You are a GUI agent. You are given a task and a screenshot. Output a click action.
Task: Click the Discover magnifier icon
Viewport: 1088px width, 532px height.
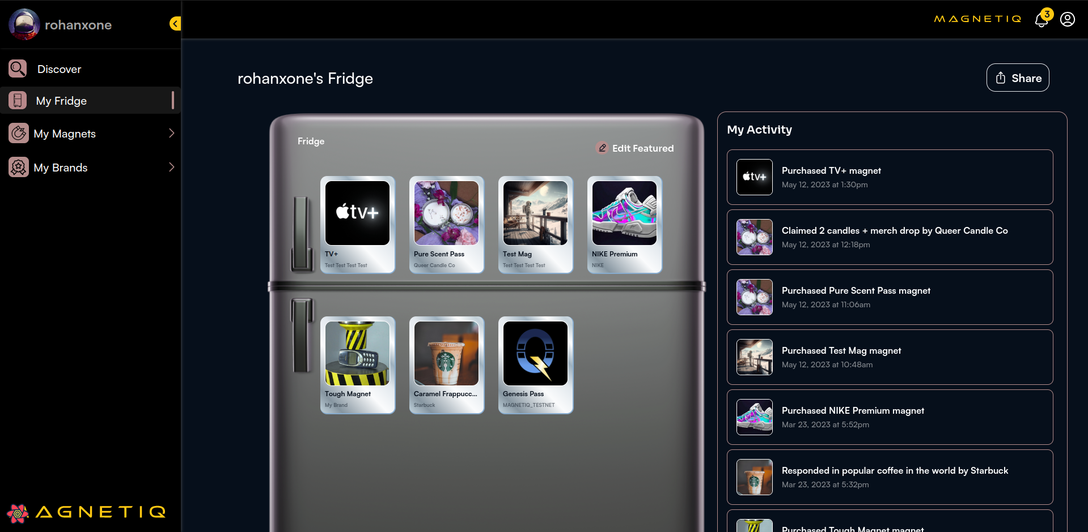click(18, 69)
